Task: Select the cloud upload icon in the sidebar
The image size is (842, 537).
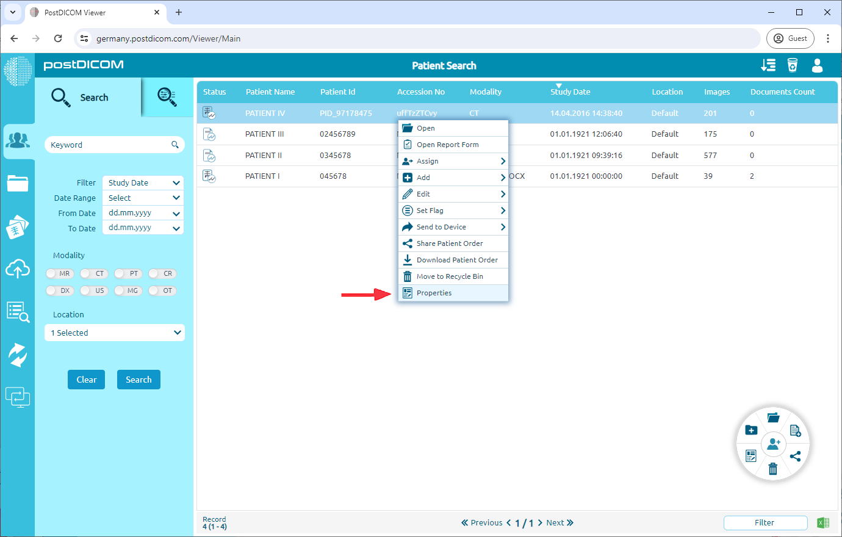Action: pyautogui.click(x=18, y=268)
